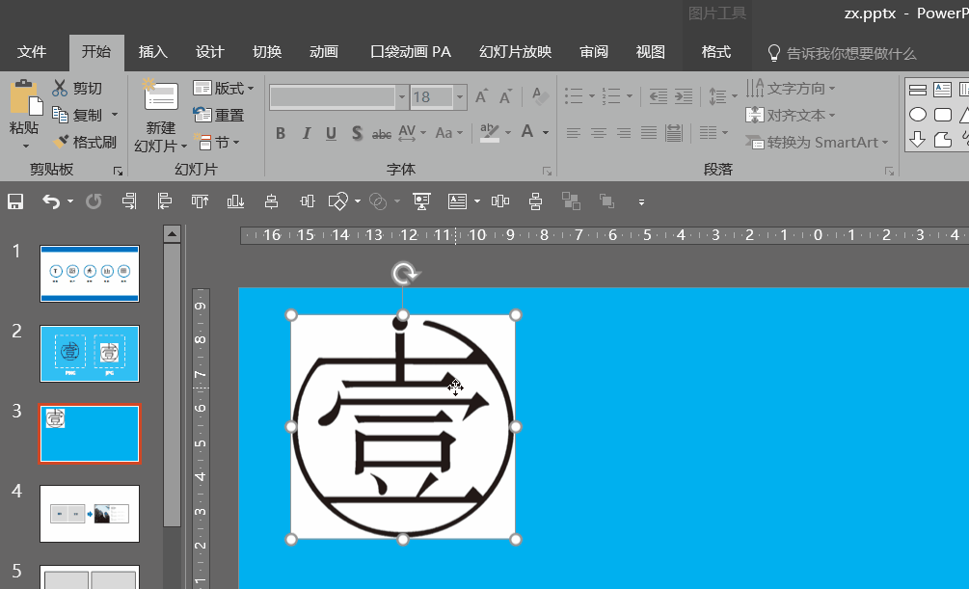Convert text via 转换为 SmartArt
This screenshot has width=969, height=589.
817,142
